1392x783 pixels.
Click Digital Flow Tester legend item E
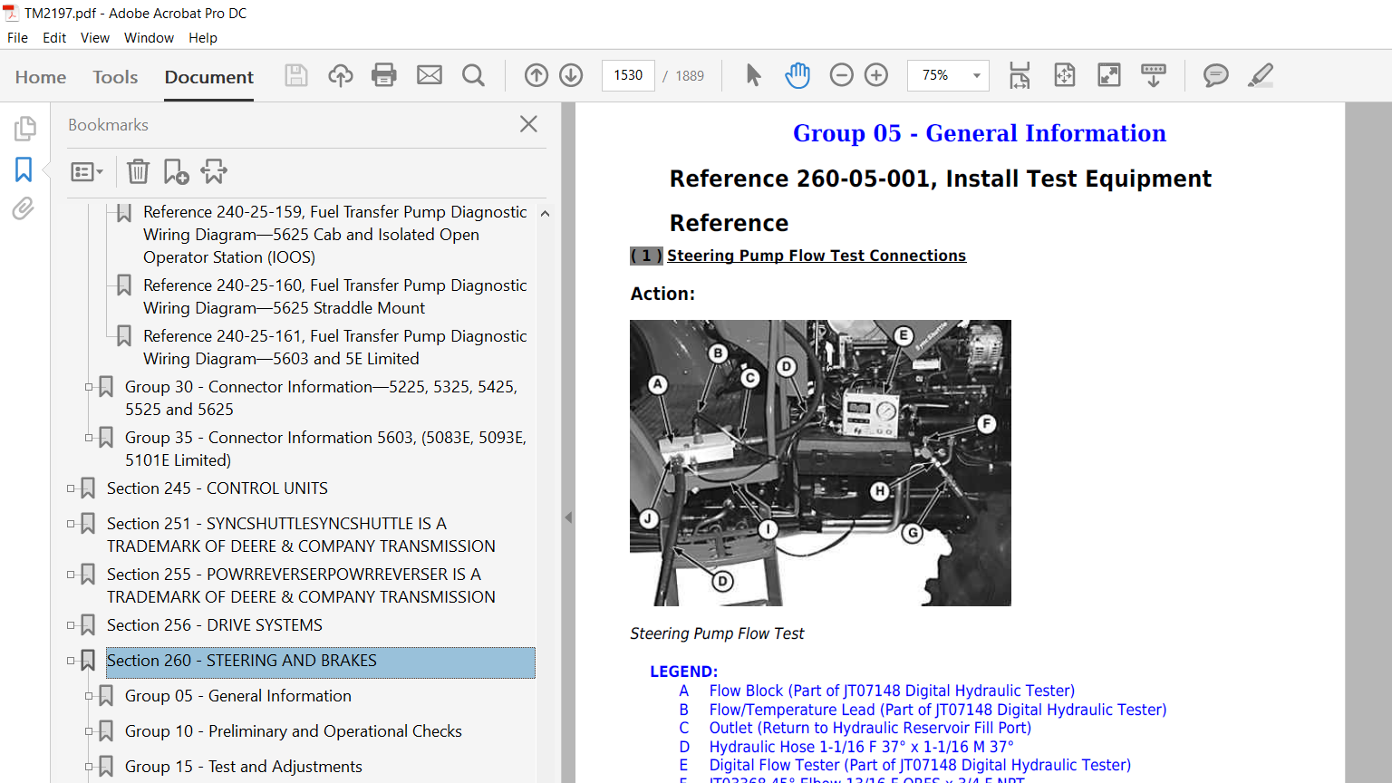[920, 765]
